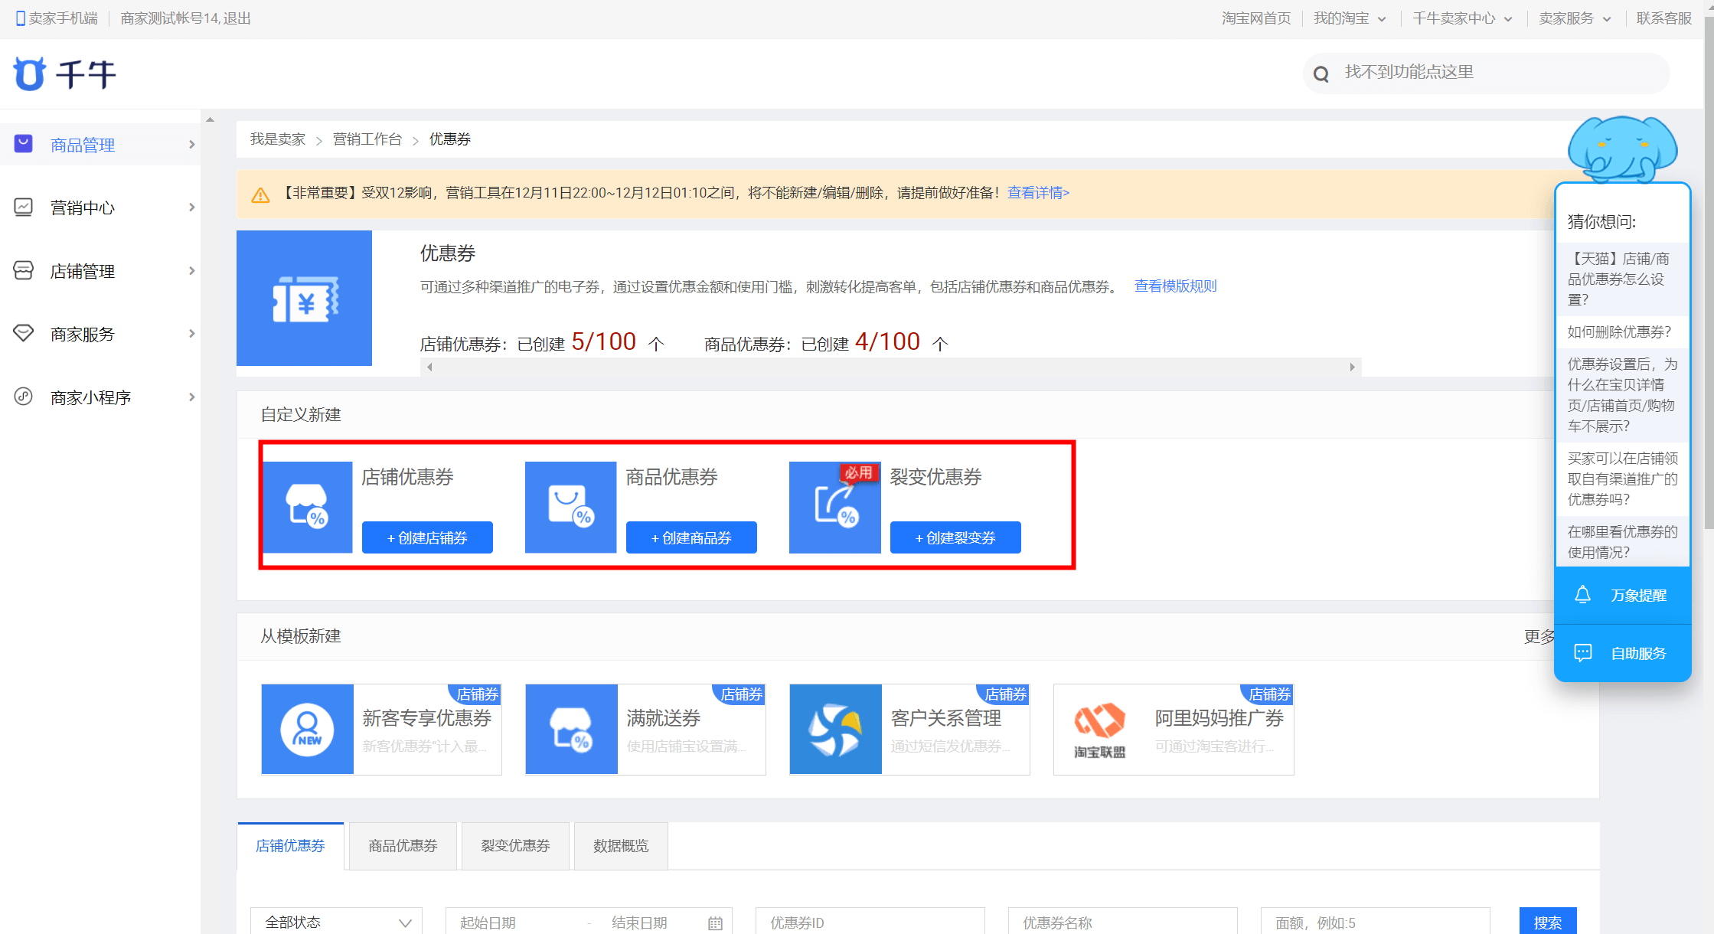Click the 创建裂变券 button
The width and height of the screenshot is (1714, 934).
pyautogui.click(x=955, y=537)
